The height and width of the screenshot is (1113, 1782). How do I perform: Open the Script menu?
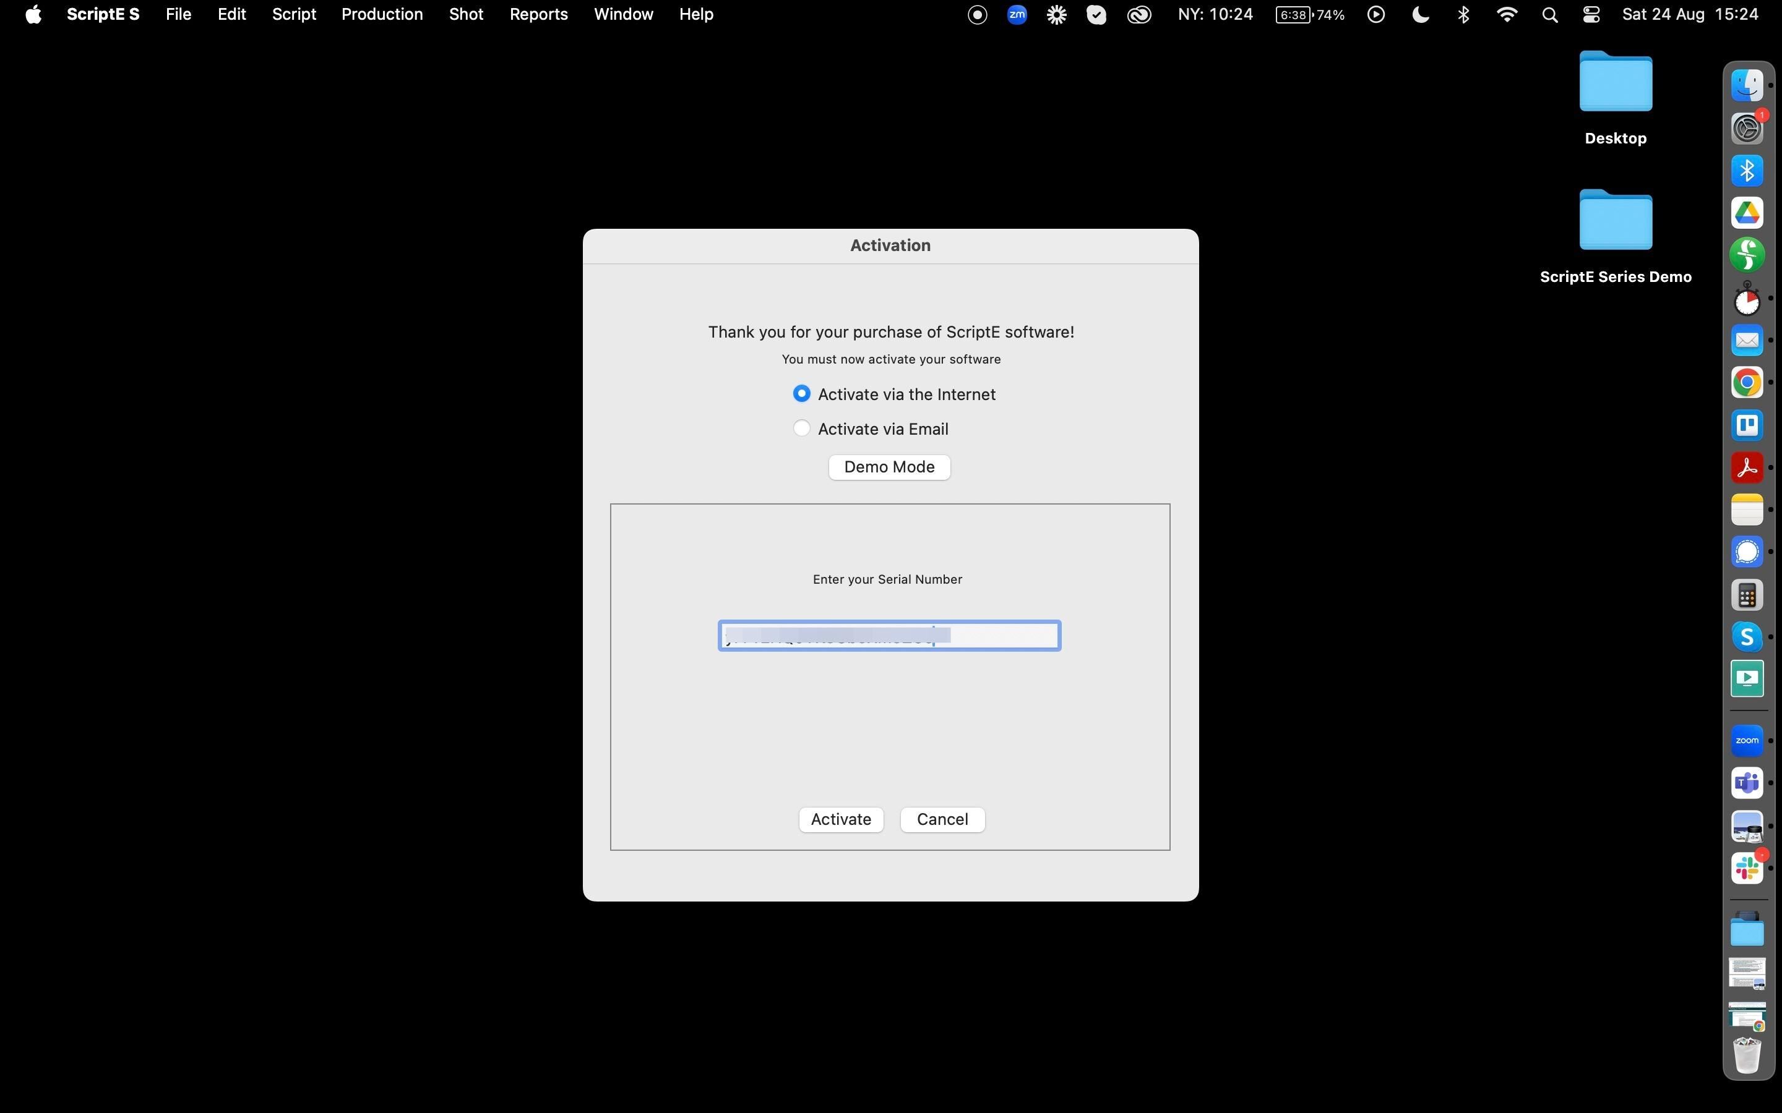tap(293, 14)
